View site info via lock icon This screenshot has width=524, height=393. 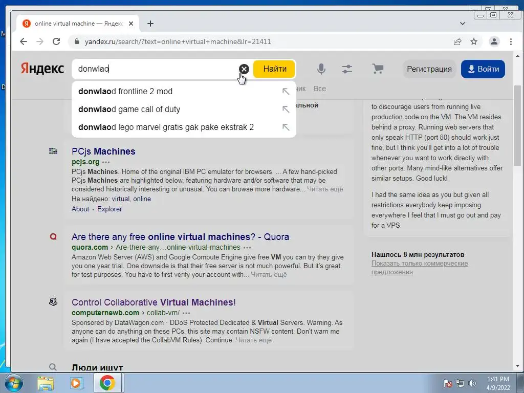pyautogui.click(x=77, y=41)
